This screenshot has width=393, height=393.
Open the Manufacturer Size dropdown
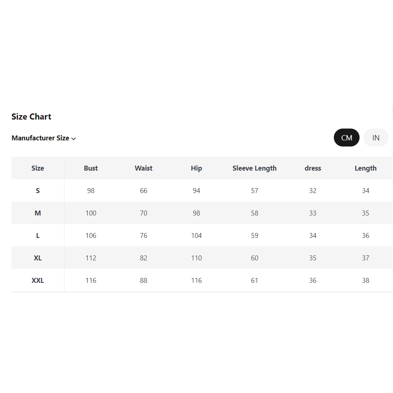(x=40, y=138)
